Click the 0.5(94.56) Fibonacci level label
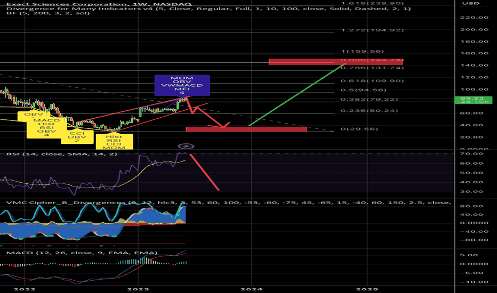The image size is (497, 293). click(x=363, y=90)
